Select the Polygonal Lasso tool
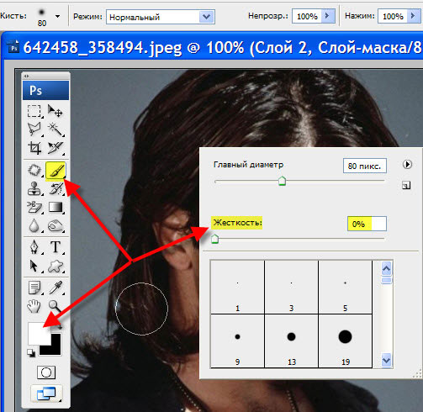The image size is (423, 412). [x=34, y=129]
